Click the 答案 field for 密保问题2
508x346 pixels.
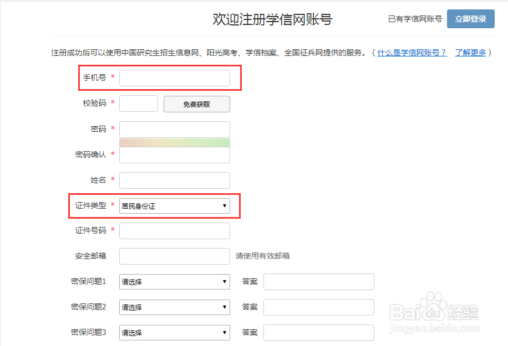319,307
